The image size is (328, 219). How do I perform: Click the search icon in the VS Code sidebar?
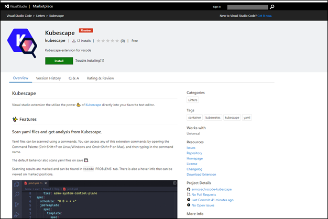tap(17, 194)
